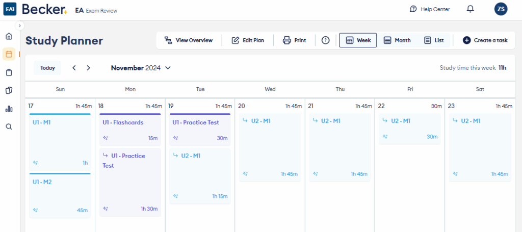Image resolution: width=522 pixels, height=232 pixels.
Task: Open notifications bell icon
Action: [470, 9]
